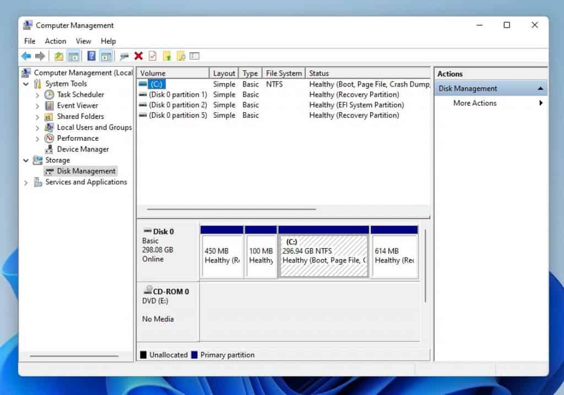Select Computer Management (Local) root node
This screenshot has height=395, width=564.
pos(83,73)
